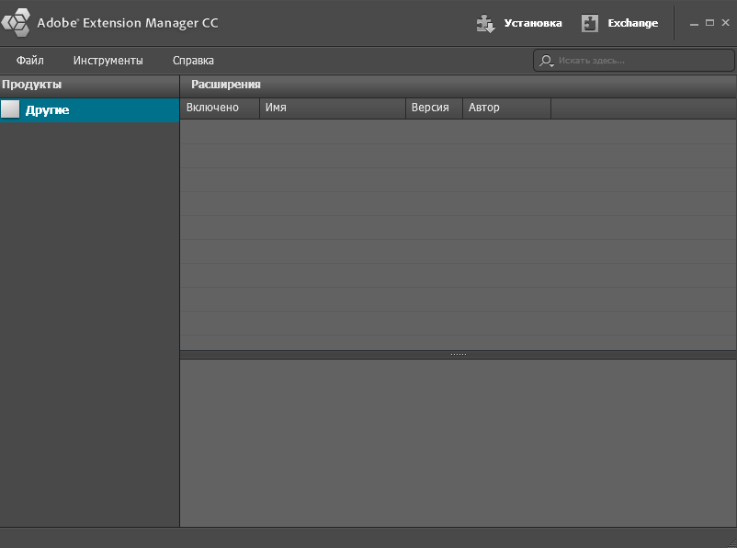The image size is (737, 548).
Task: Click the dotted pane splitter handle
Action: coord(459,354)
